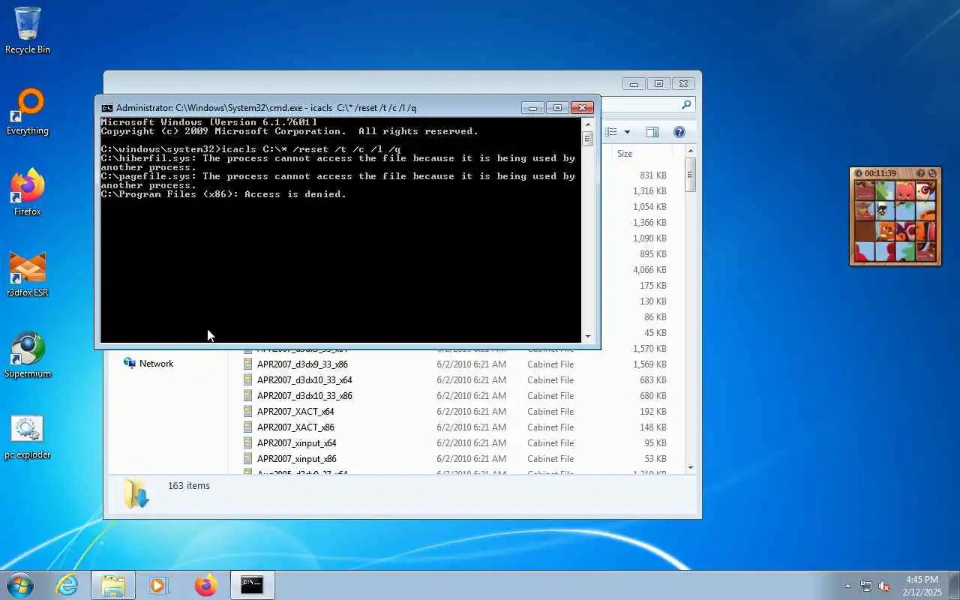Shuffle the puzzle gadget tiles
The image size is (960, 600).
pyautogui.click(x=932, y=173)
